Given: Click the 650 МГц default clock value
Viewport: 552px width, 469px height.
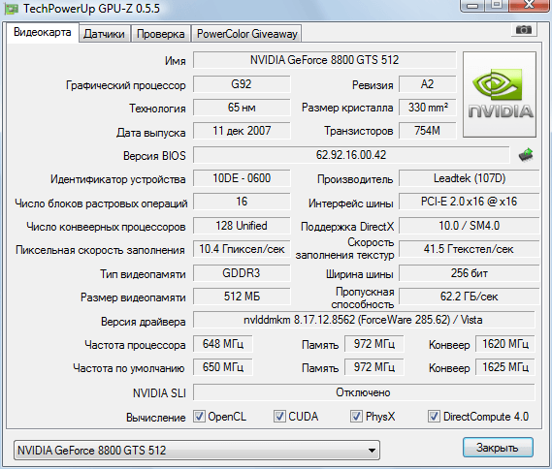Looking at the screenshot, I should [222, 367].
